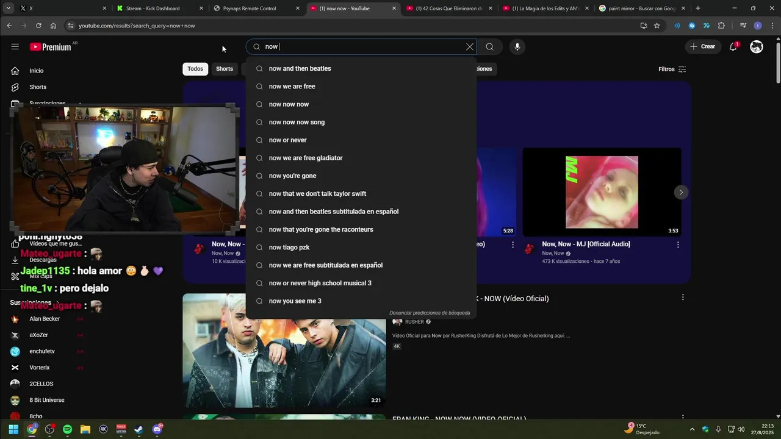Bookmark page with star icon
Screen dimensions: 781x439
(657, 26)
